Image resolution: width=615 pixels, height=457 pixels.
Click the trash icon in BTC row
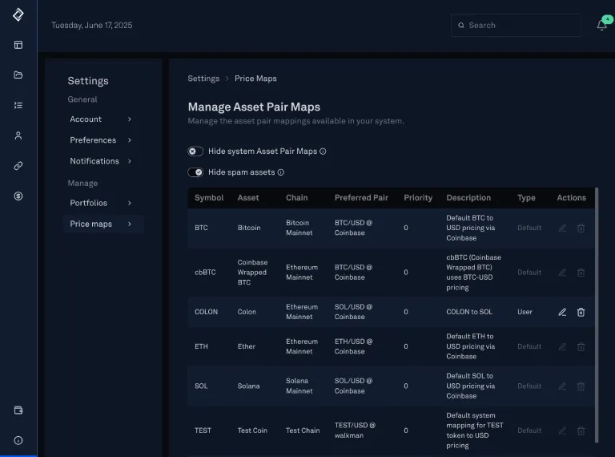(581, 228)
